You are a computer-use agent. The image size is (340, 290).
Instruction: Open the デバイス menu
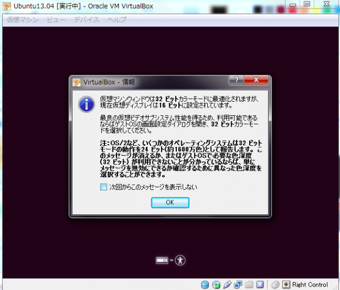(86, 20)
